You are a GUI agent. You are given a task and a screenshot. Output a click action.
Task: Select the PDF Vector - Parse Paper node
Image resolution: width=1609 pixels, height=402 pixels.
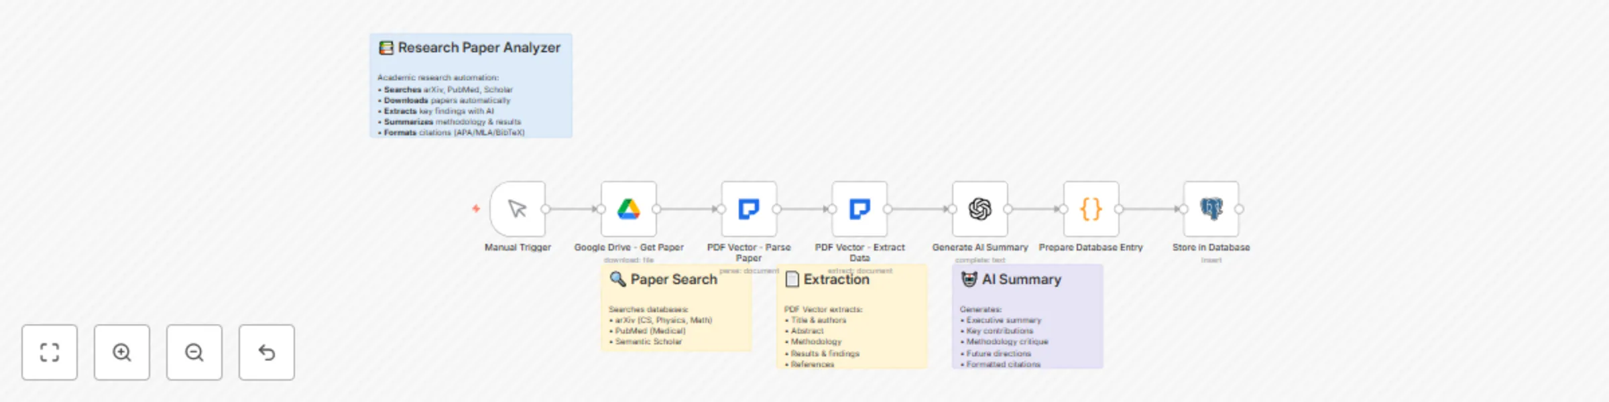point(749,209)
